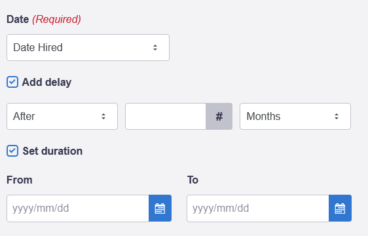
Task: Focus the delay number input field
Action: [x=166, y=116]
